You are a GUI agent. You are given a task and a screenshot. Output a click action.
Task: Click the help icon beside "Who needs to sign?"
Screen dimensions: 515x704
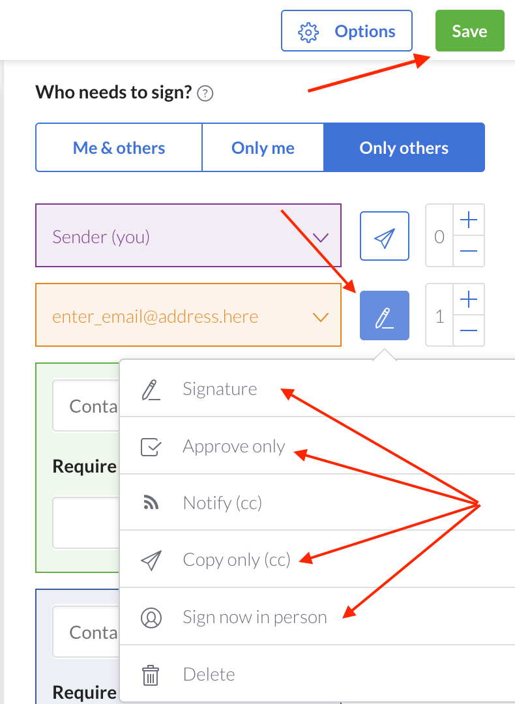205,93
